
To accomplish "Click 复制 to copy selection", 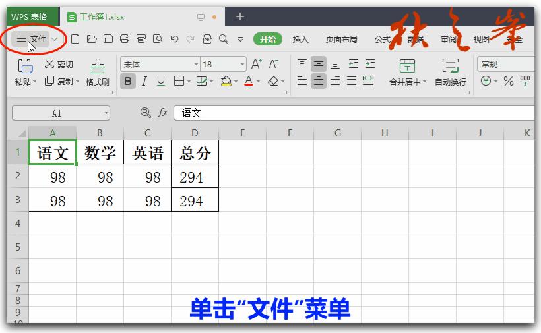I will (59, 81).
